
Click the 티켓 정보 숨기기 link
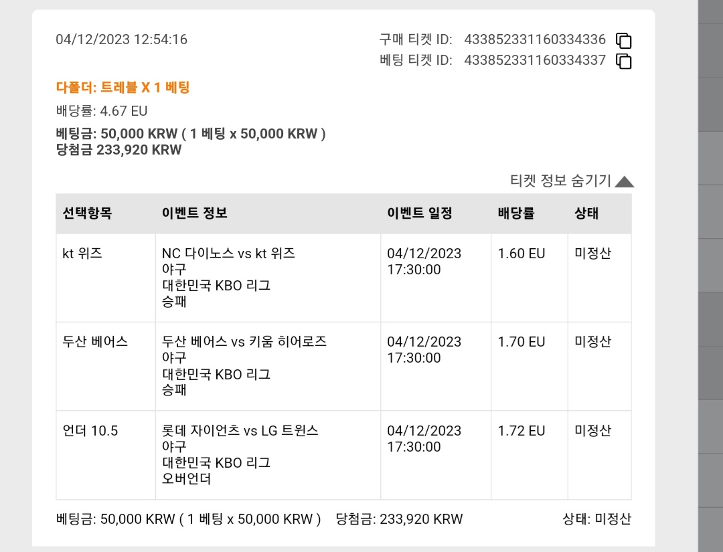(x=560, y=181)
